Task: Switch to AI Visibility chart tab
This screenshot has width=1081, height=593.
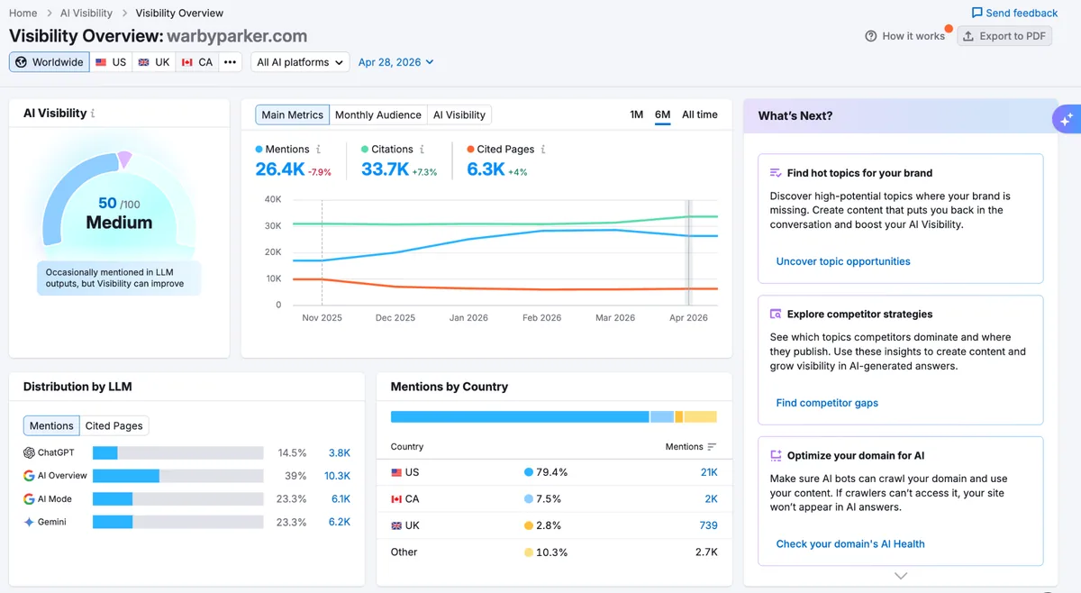Action: (459, 115)
